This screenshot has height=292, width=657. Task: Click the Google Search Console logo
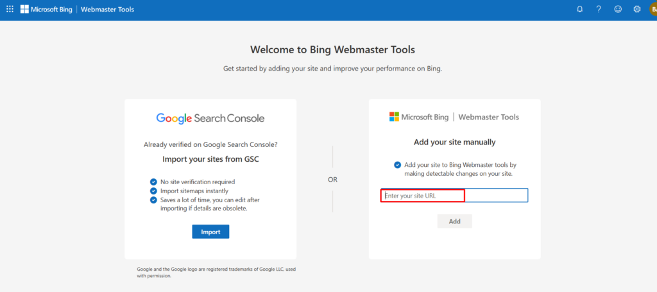pos(210,119)
